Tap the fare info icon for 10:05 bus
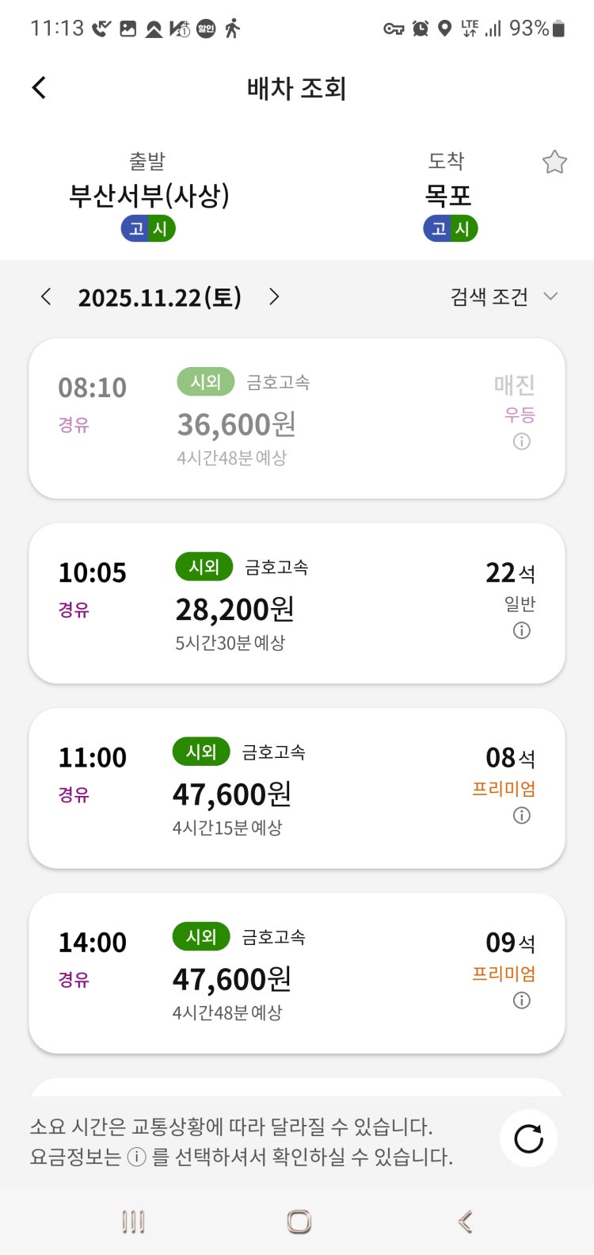 click(x=521, y=631)
